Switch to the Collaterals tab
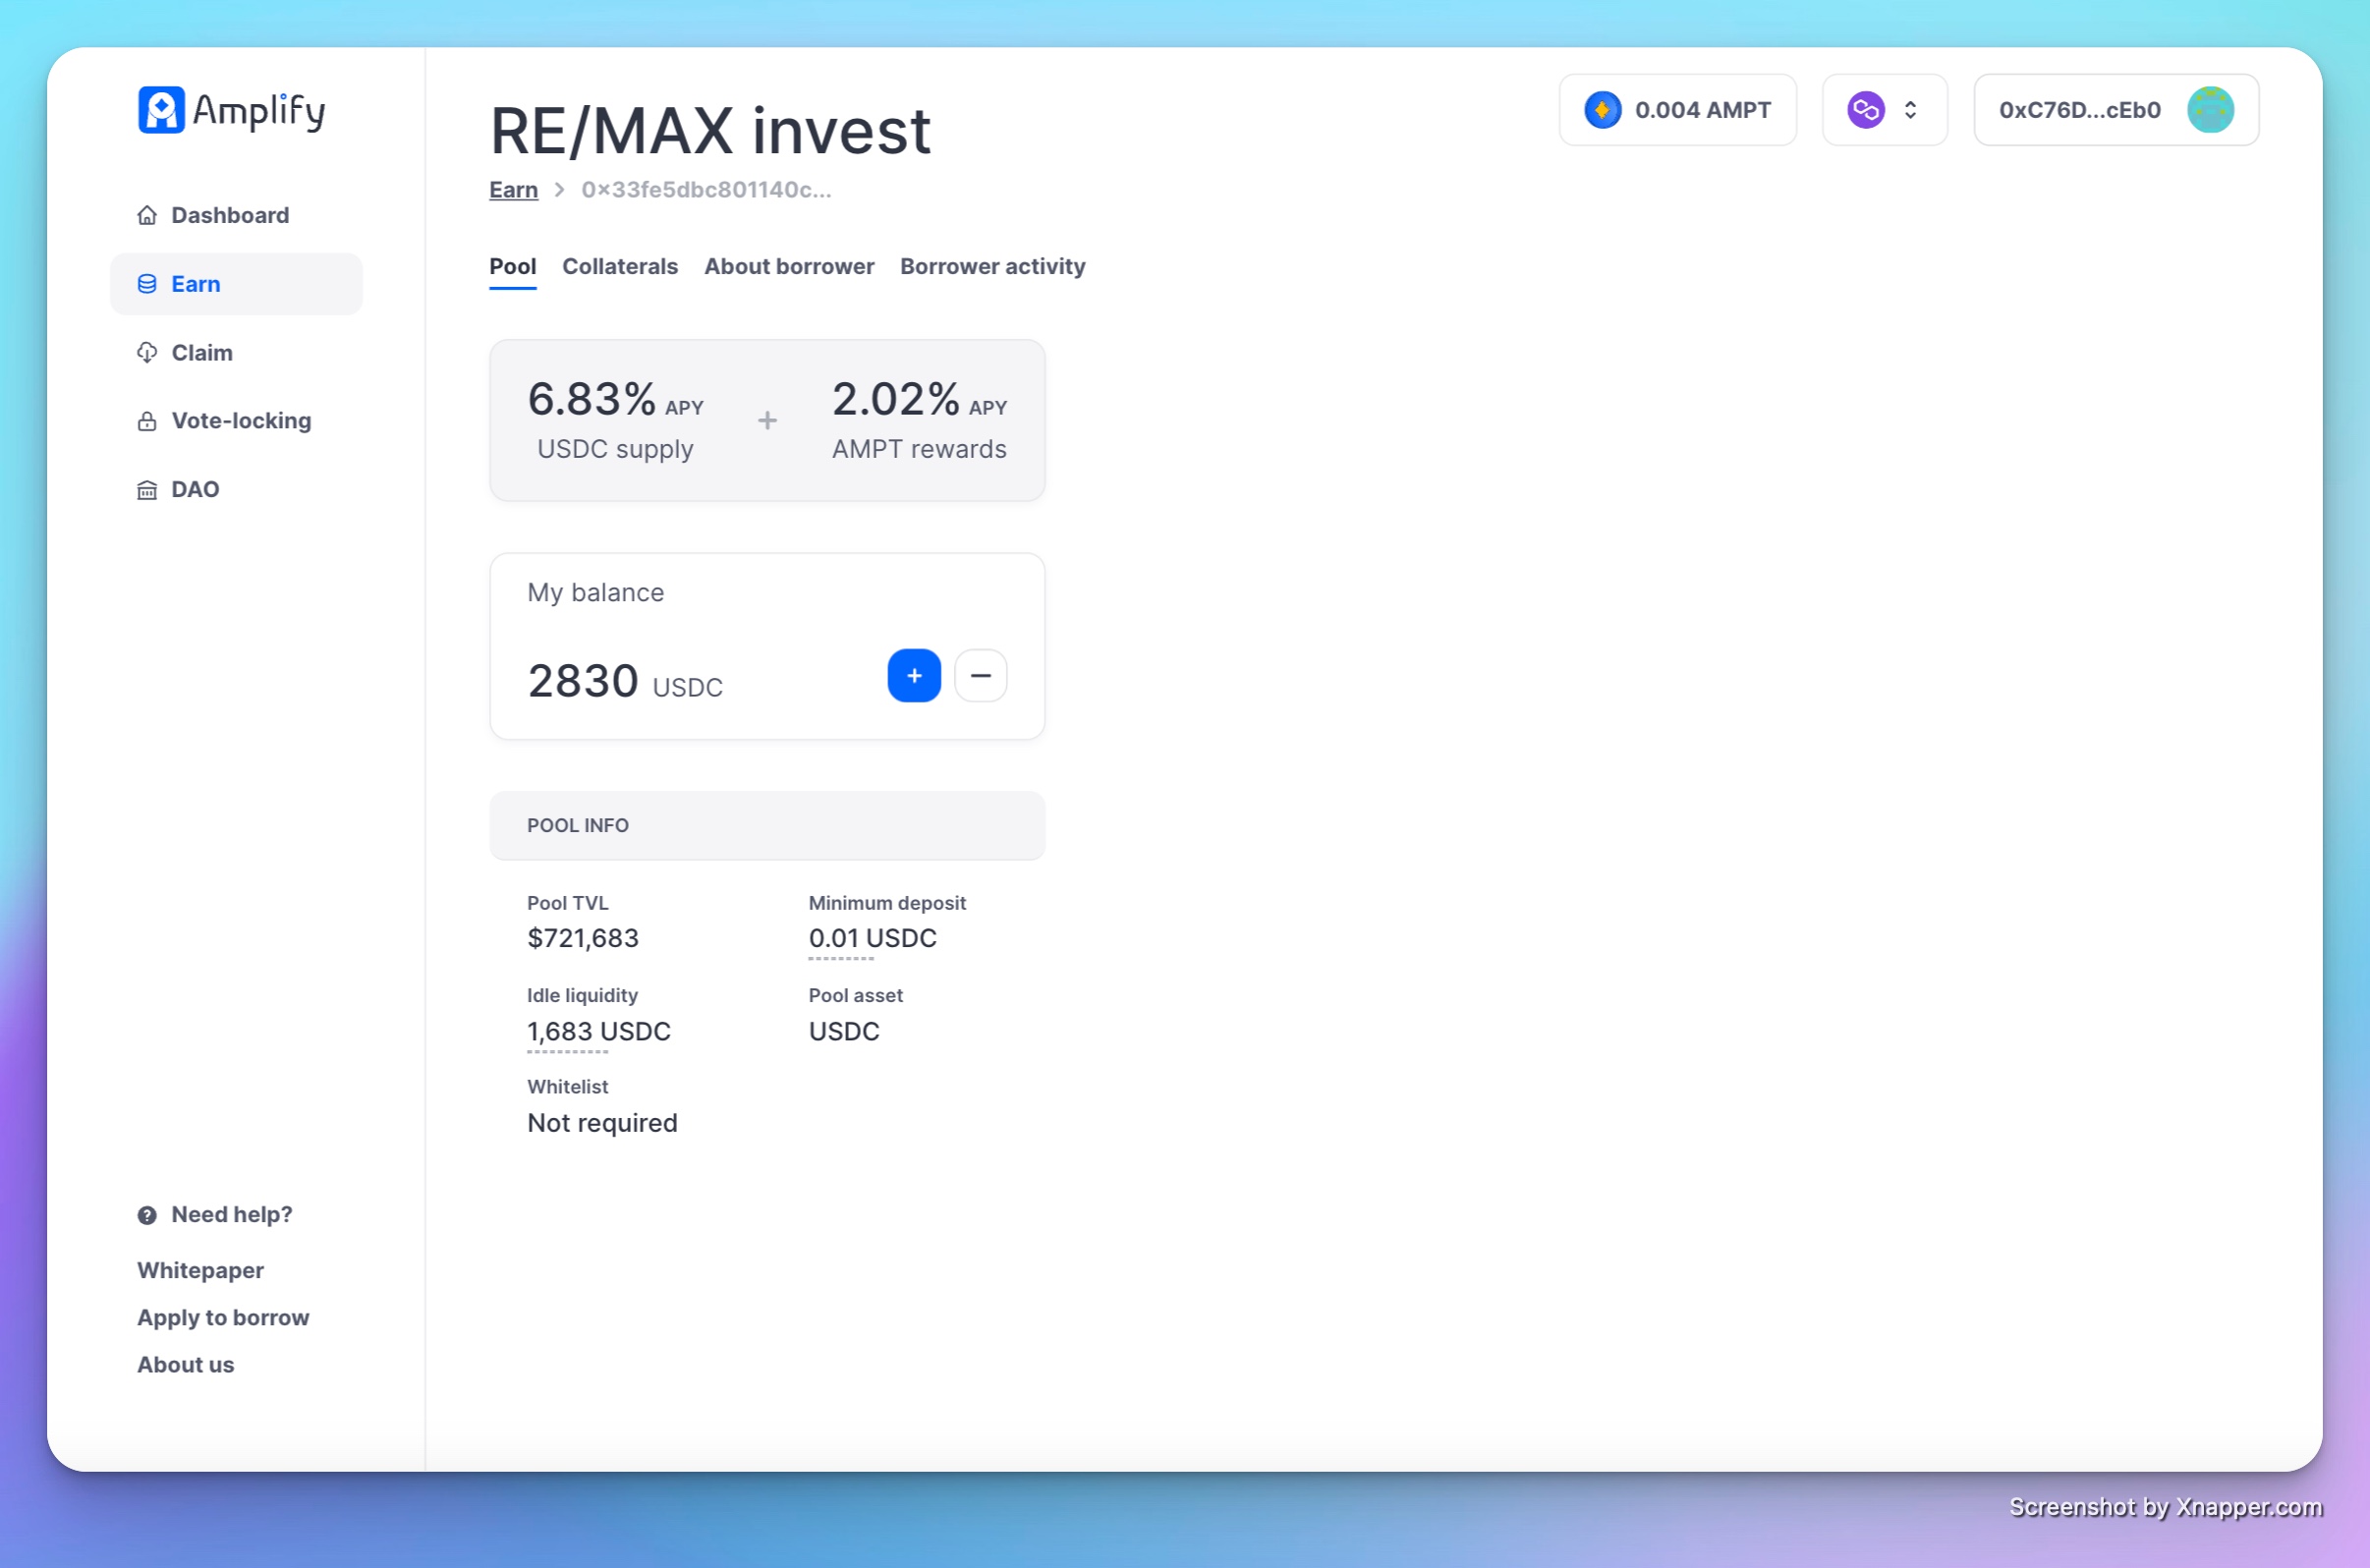2370x1568 pixels. coord(620,267)
